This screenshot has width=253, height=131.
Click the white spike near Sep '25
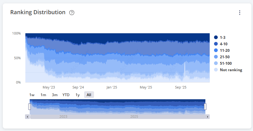point(185,69)
